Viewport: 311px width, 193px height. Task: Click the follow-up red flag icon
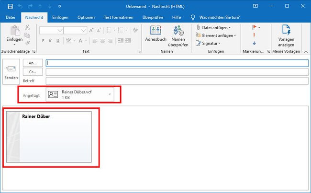pos(255,27)
